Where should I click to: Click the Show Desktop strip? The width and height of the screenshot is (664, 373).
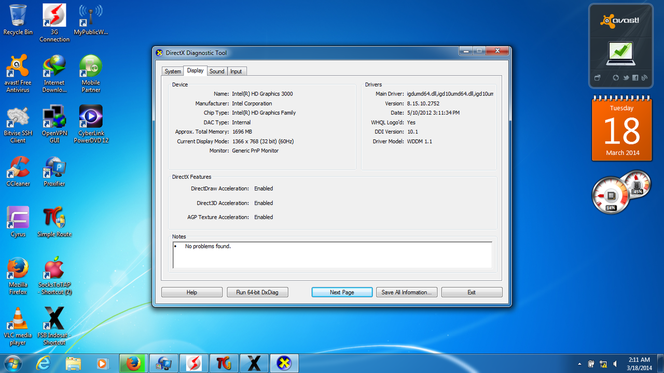pos(660,364)
